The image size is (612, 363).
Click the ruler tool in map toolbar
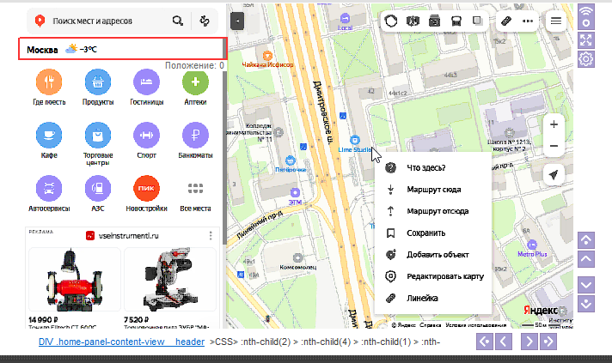(505, 21)
